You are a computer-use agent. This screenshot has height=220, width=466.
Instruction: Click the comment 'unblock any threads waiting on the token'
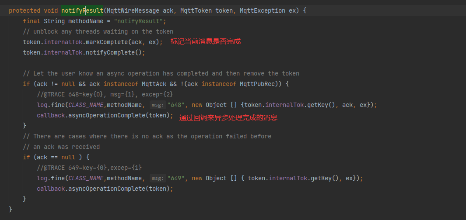[98, 32]
